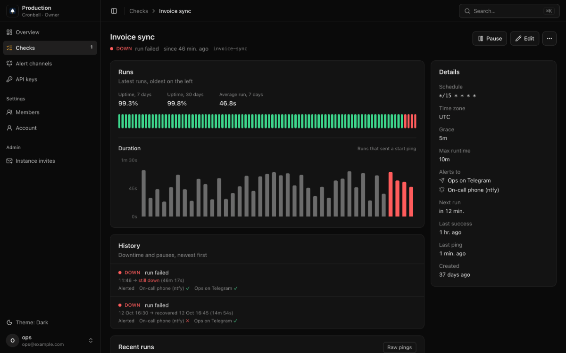Click the 99.8% thirty-day uptime value
This screenshot has height=353, width=566.
(177, 103)
